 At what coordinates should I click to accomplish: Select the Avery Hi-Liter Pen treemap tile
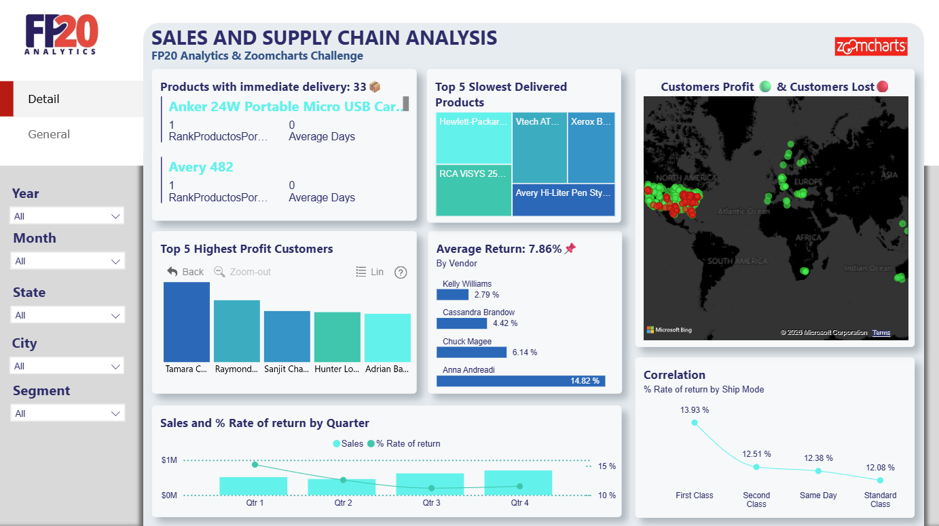point(564,200)
